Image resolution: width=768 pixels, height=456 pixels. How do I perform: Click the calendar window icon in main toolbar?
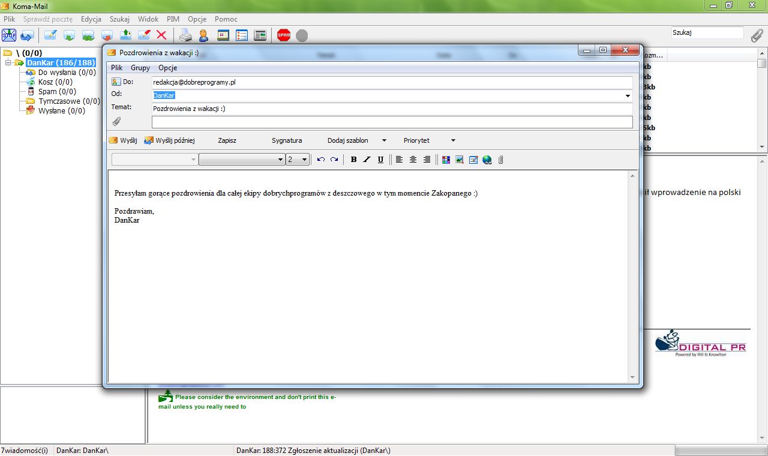223,35
